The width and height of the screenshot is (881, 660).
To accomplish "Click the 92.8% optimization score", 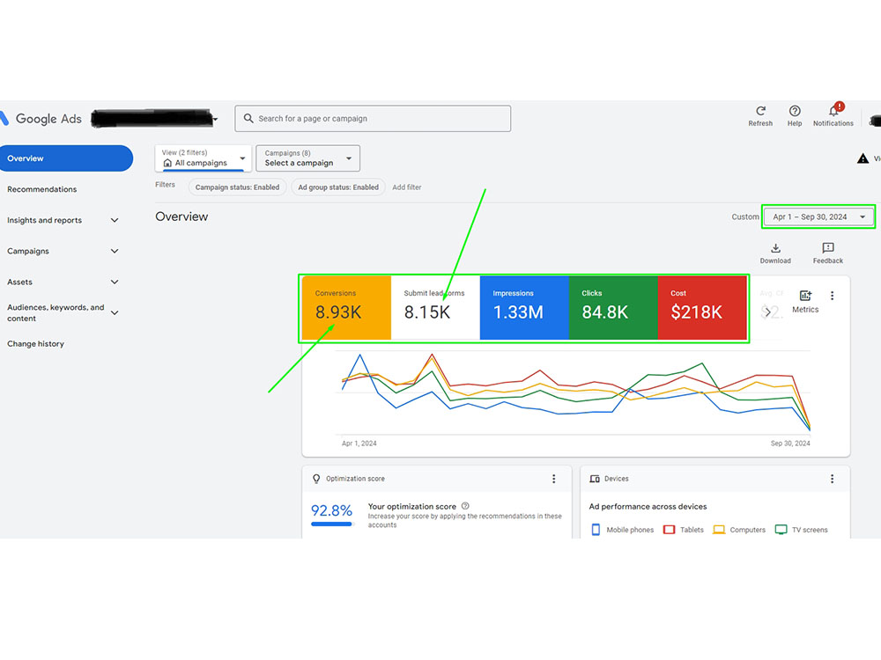I will (331, 510).
